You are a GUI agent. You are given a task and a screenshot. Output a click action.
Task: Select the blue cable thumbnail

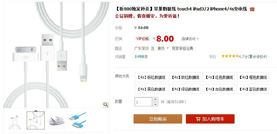tap(77, 121)
